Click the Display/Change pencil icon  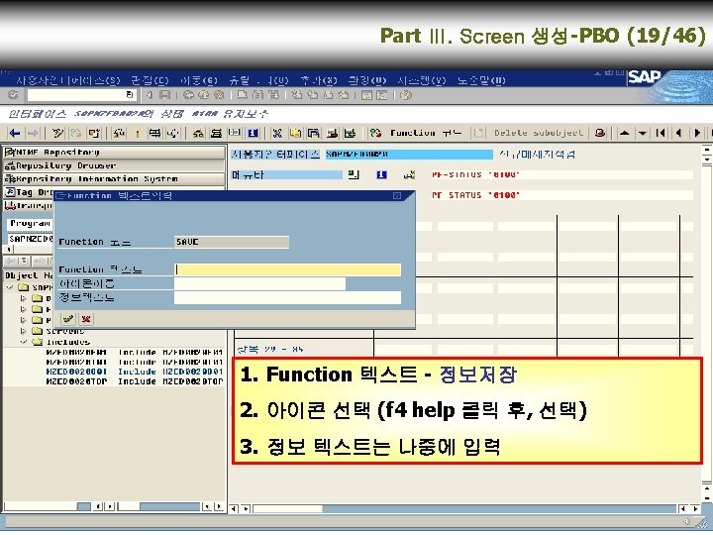(57, 134)
